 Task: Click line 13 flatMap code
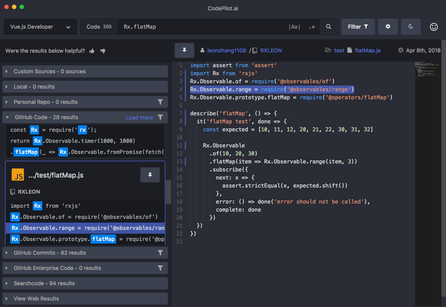coord(283,162)
